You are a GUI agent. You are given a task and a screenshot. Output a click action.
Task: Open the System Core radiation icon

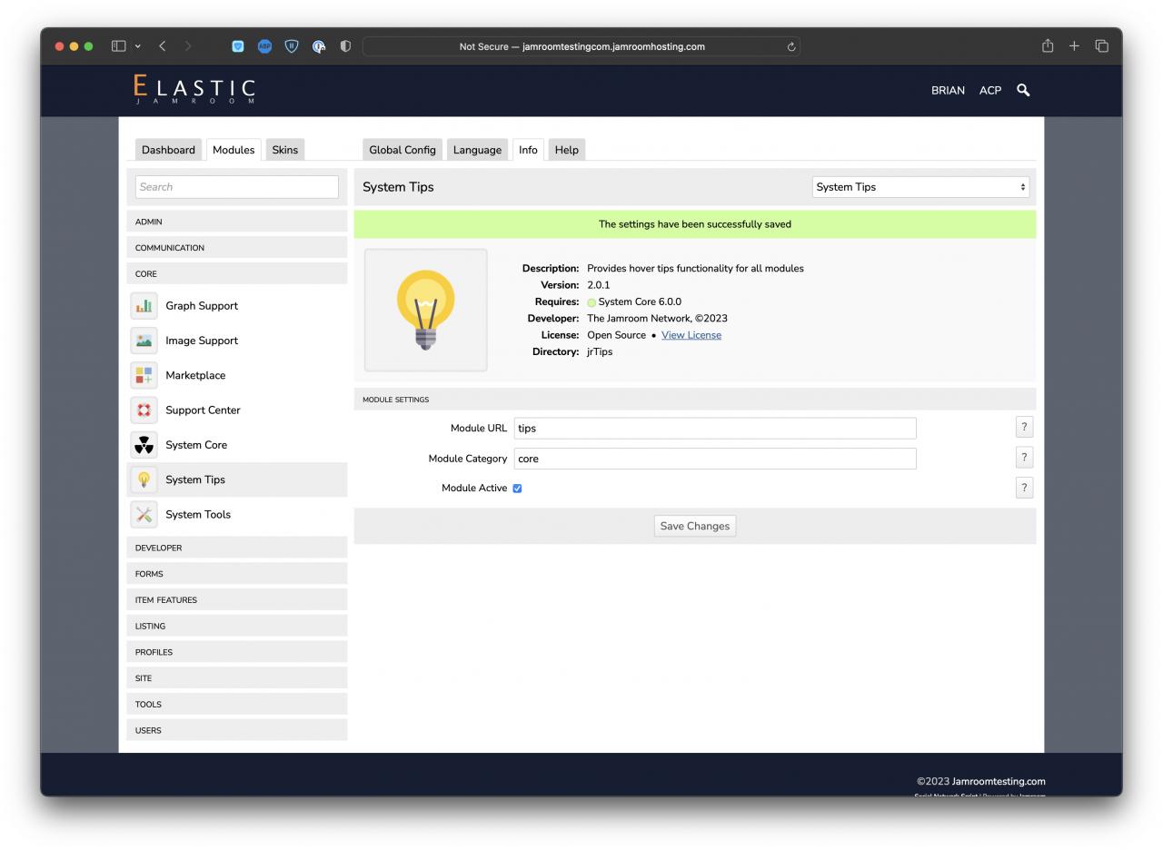pos(144,445)
